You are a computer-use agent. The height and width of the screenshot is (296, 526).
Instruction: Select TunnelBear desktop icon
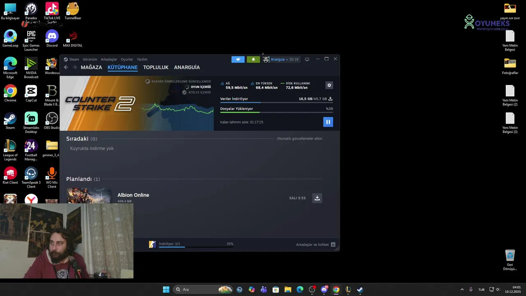click(x=73, y=12)
